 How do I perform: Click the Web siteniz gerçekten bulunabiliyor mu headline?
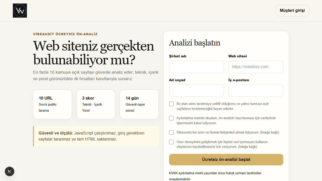click(94, 53)
